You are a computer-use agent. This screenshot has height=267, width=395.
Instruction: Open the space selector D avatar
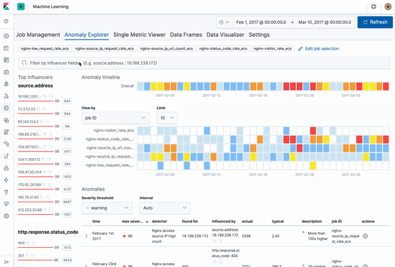[21, 7]
